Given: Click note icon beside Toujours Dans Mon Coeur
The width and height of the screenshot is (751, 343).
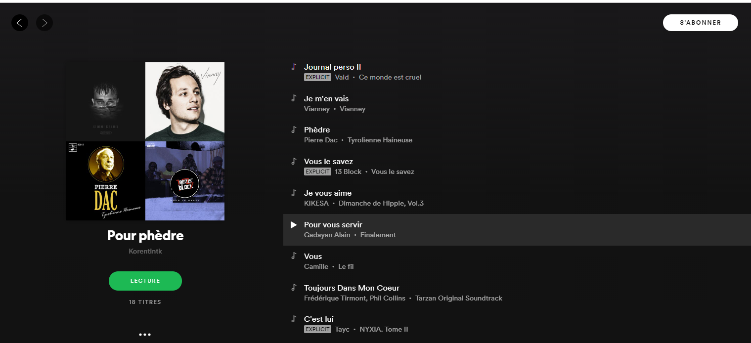Looking at the screenshot, I should pyautogui.click(x=293, y=288).
